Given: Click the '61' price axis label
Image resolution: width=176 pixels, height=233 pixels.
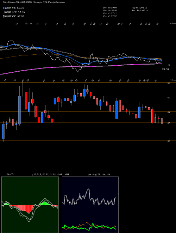Looking at the screenshot, I should (169, 112).
